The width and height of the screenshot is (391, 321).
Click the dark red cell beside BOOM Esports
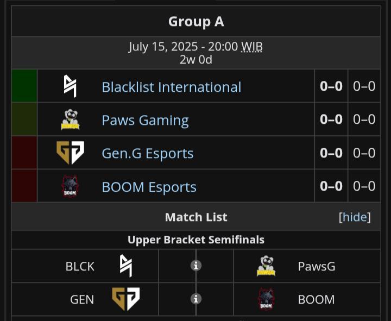24,186
